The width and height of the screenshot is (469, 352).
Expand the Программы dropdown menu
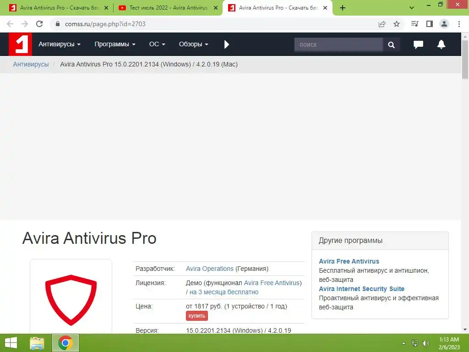click(115, 44)
